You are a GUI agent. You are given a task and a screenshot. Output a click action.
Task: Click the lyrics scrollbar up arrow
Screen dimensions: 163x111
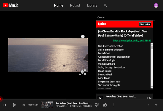pos(152,44)
